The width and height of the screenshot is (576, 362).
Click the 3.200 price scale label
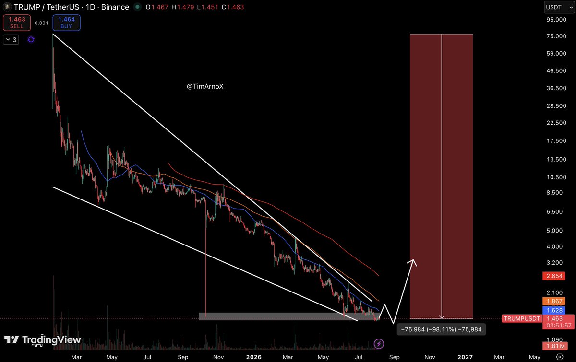pyautogui.click(x=553, y=263)
